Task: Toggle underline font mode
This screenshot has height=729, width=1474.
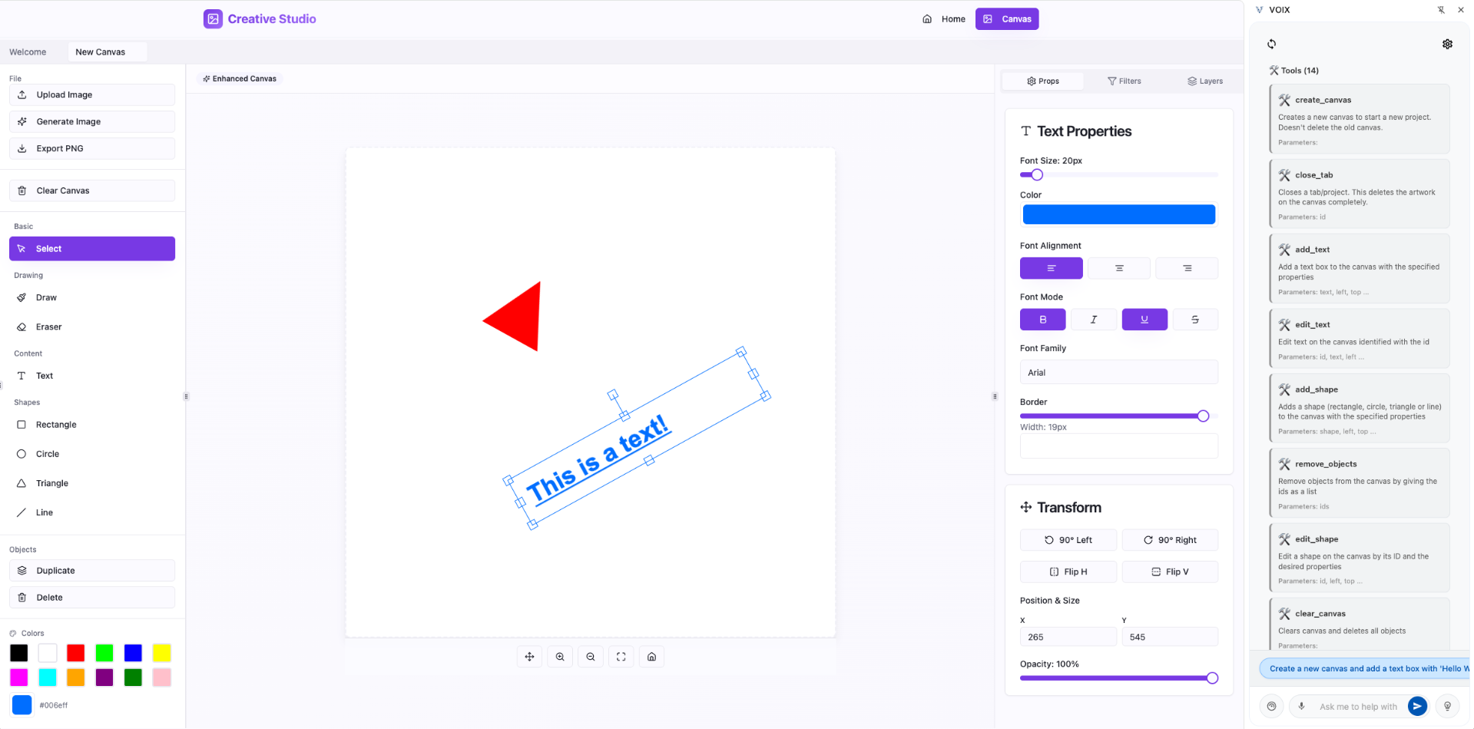Action: pyautogui.click(x=1144, y=320)
